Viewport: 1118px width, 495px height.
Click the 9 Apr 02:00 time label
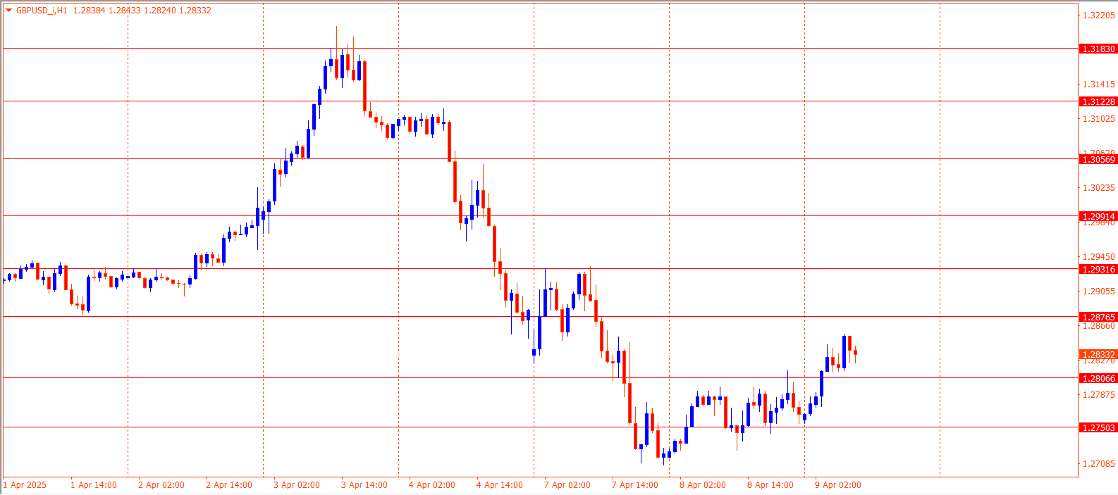click(838, 484)
